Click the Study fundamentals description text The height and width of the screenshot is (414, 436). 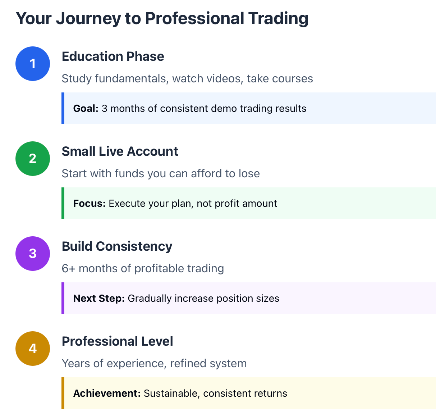pyautogui.click(x=187, y=78)
